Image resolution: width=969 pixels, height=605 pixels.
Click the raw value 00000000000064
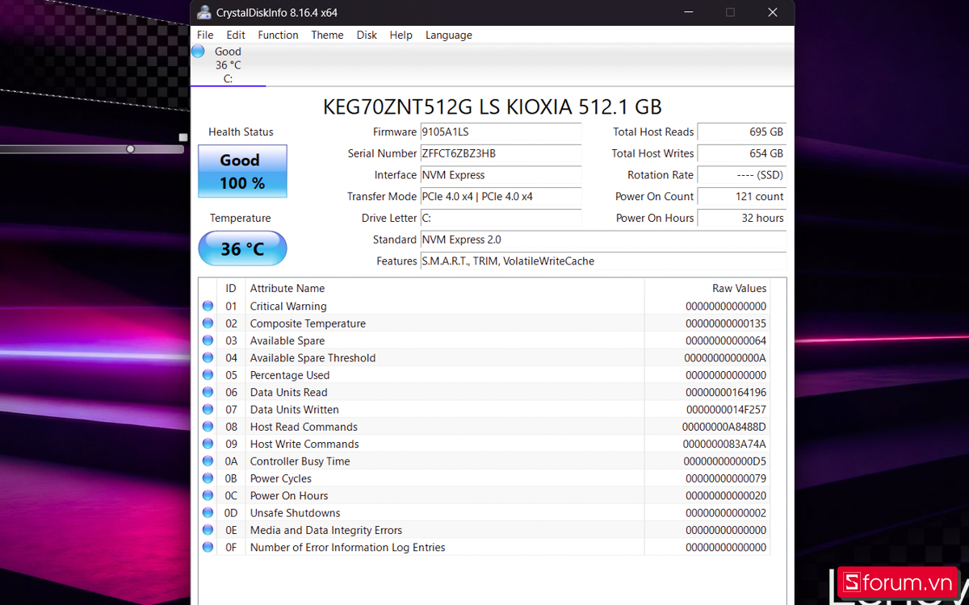(726, 340)
